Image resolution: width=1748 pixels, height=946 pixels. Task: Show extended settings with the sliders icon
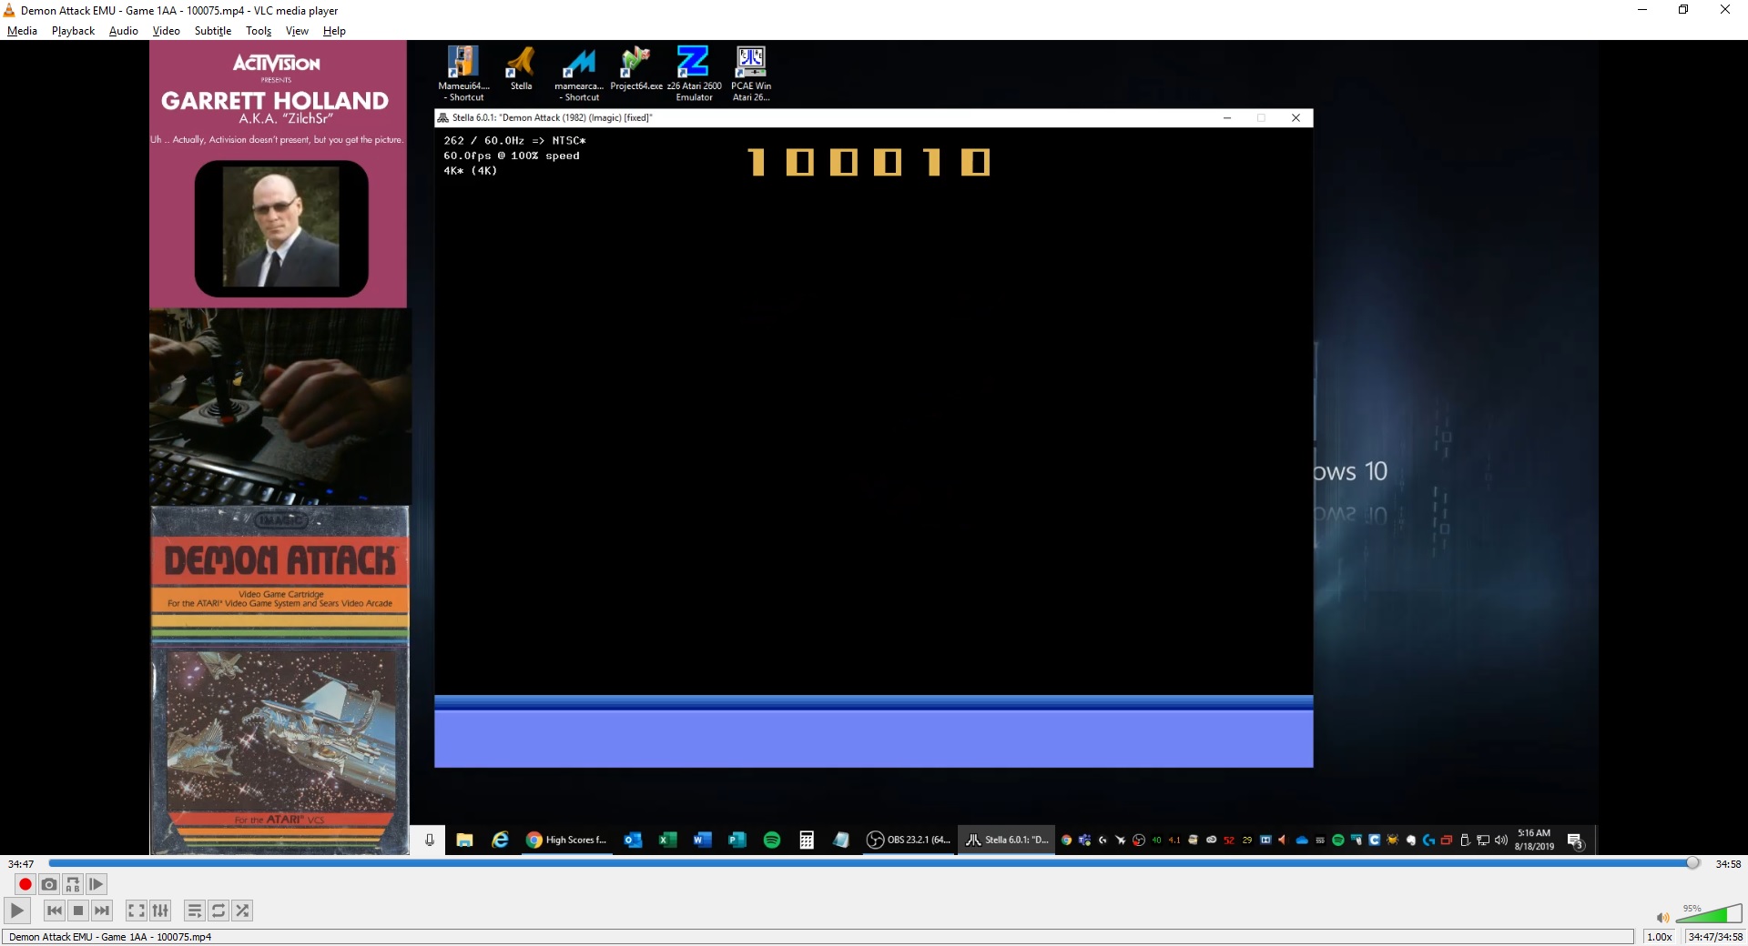coord(160,911)
